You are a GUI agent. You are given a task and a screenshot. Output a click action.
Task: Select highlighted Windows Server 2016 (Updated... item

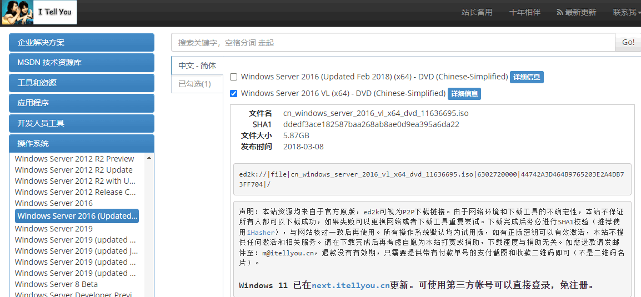77,216
